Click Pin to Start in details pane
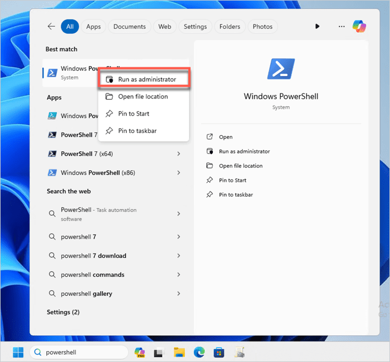Viewport: 390px width, 362px height. pyautogui.click(x=232, y=180)
